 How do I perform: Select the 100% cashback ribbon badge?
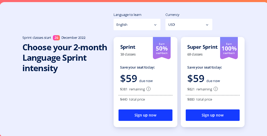pyautogui.click(x=229, y=48)
